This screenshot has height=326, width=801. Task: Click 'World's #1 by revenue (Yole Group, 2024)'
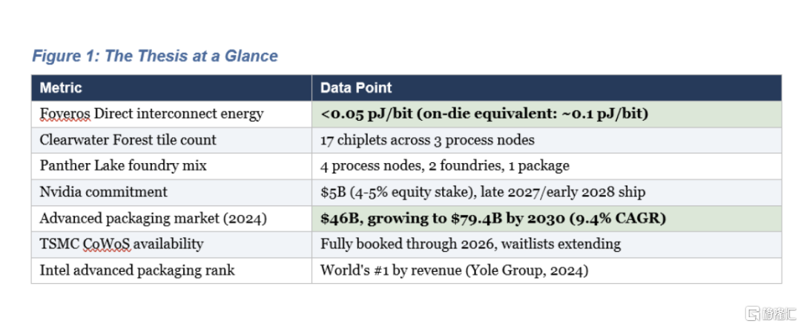(454, 270)
